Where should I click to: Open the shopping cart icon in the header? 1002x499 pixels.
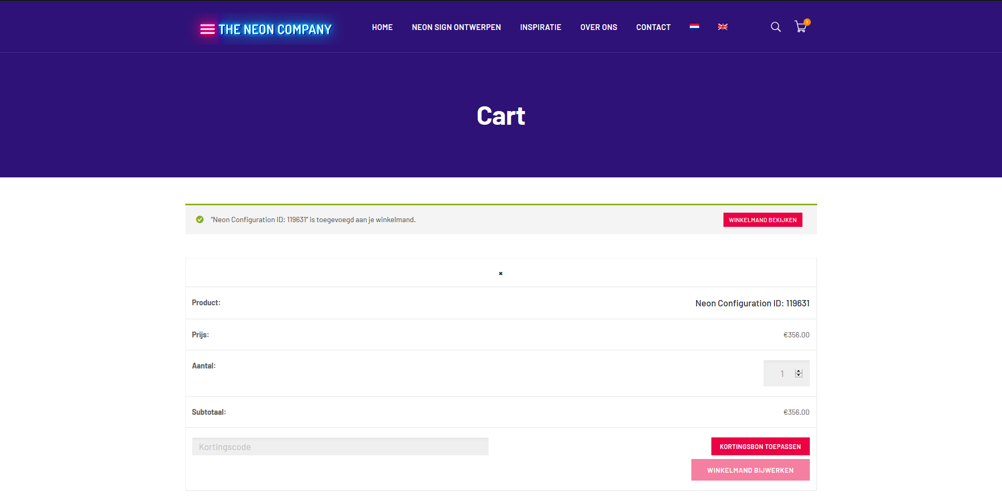point(800,27)
